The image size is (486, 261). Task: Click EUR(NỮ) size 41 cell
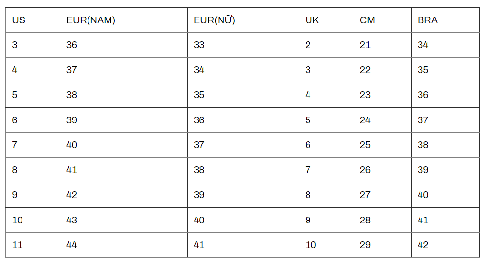pos(199,245)
